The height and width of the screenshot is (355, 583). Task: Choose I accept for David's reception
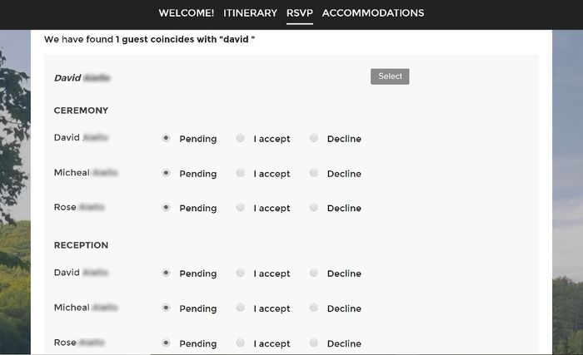click(241, 273)
